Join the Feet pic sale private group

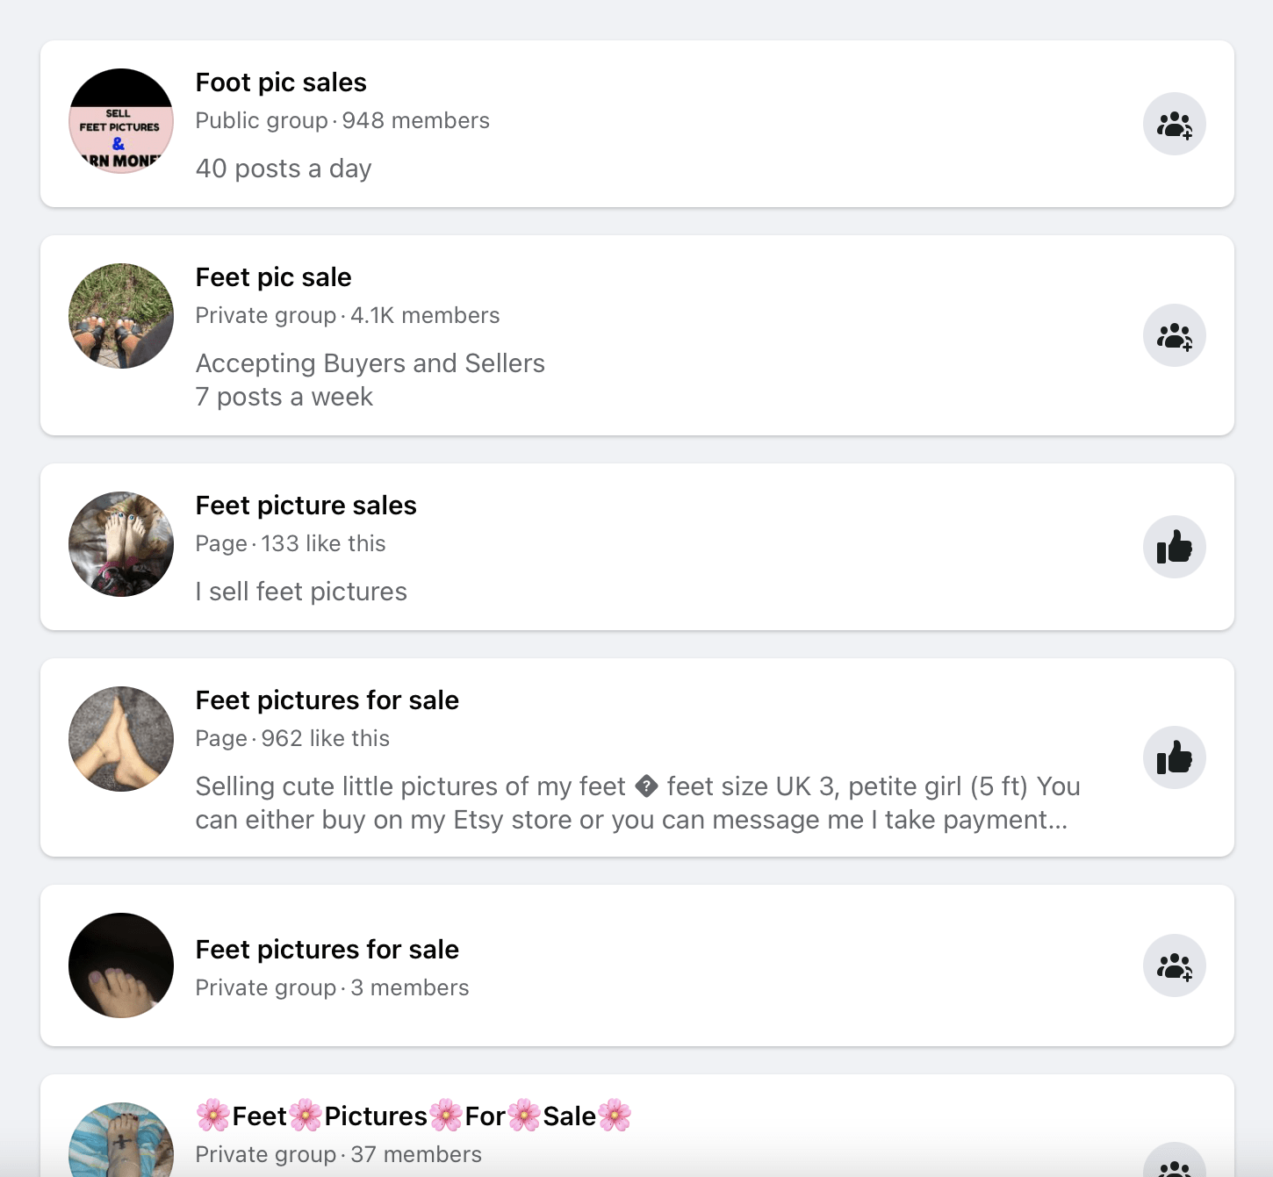(1174, 335)
